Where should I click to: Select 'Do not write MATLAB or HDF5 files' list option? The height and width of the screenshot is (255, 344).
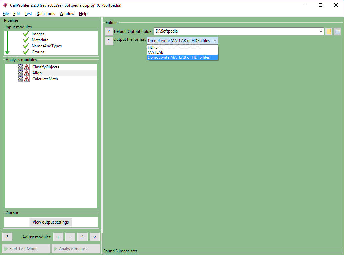182,57
